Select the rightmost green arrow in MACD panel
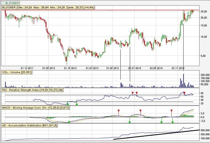 (172, 122)
